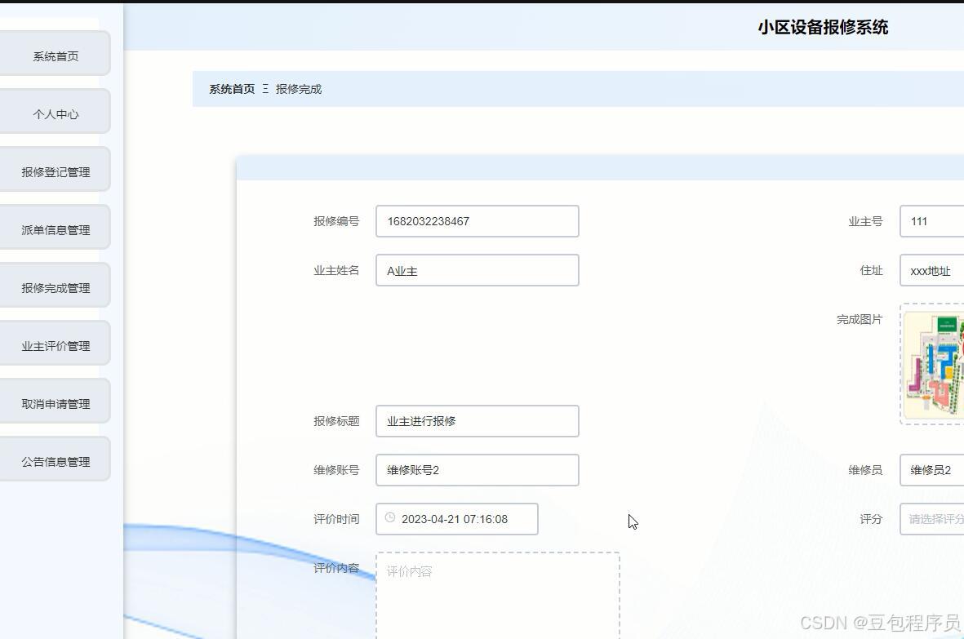964x639 pixels.
Task: Click the 小区设备报修系统 title
Action: click(823, 27)
